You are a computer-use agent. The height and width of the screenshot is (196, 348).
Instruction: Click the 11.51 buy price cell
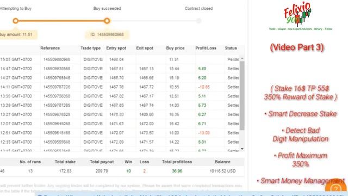(x=174, y=59)
